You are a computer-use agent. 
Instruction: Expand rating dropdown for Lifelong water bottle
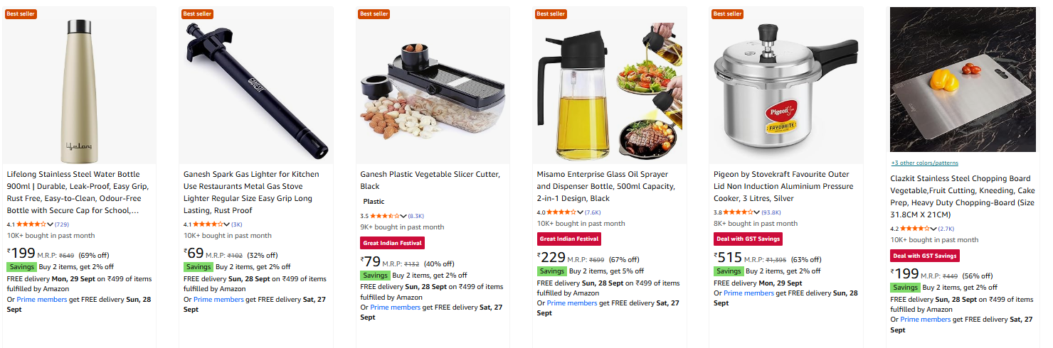[49, 224]
